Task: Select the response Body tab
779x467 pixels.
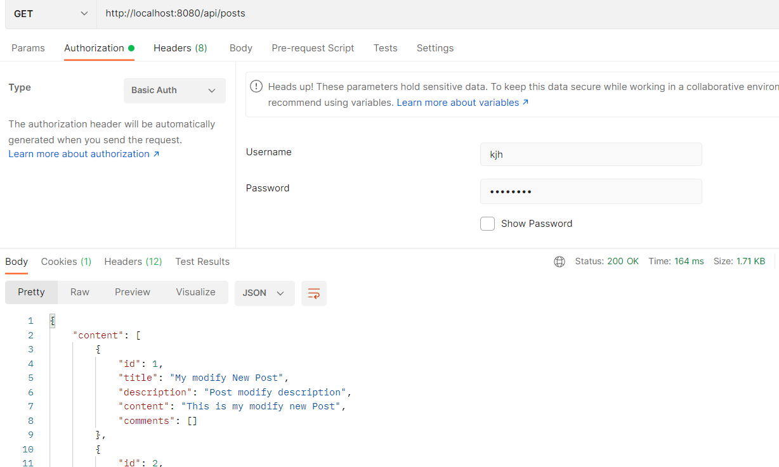Action: [16, 262]
